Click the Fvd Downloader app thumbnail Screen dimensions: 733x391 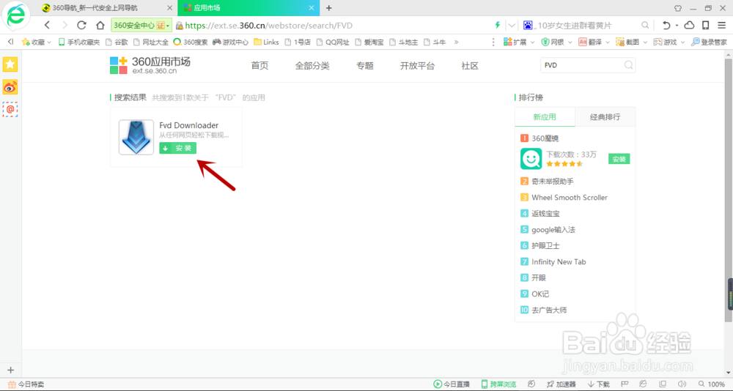click(x=136, y=138)
